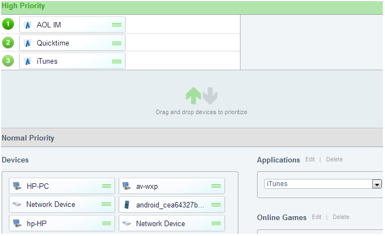
Task: Click Edit next to Online Games
Action: point(316,217)
